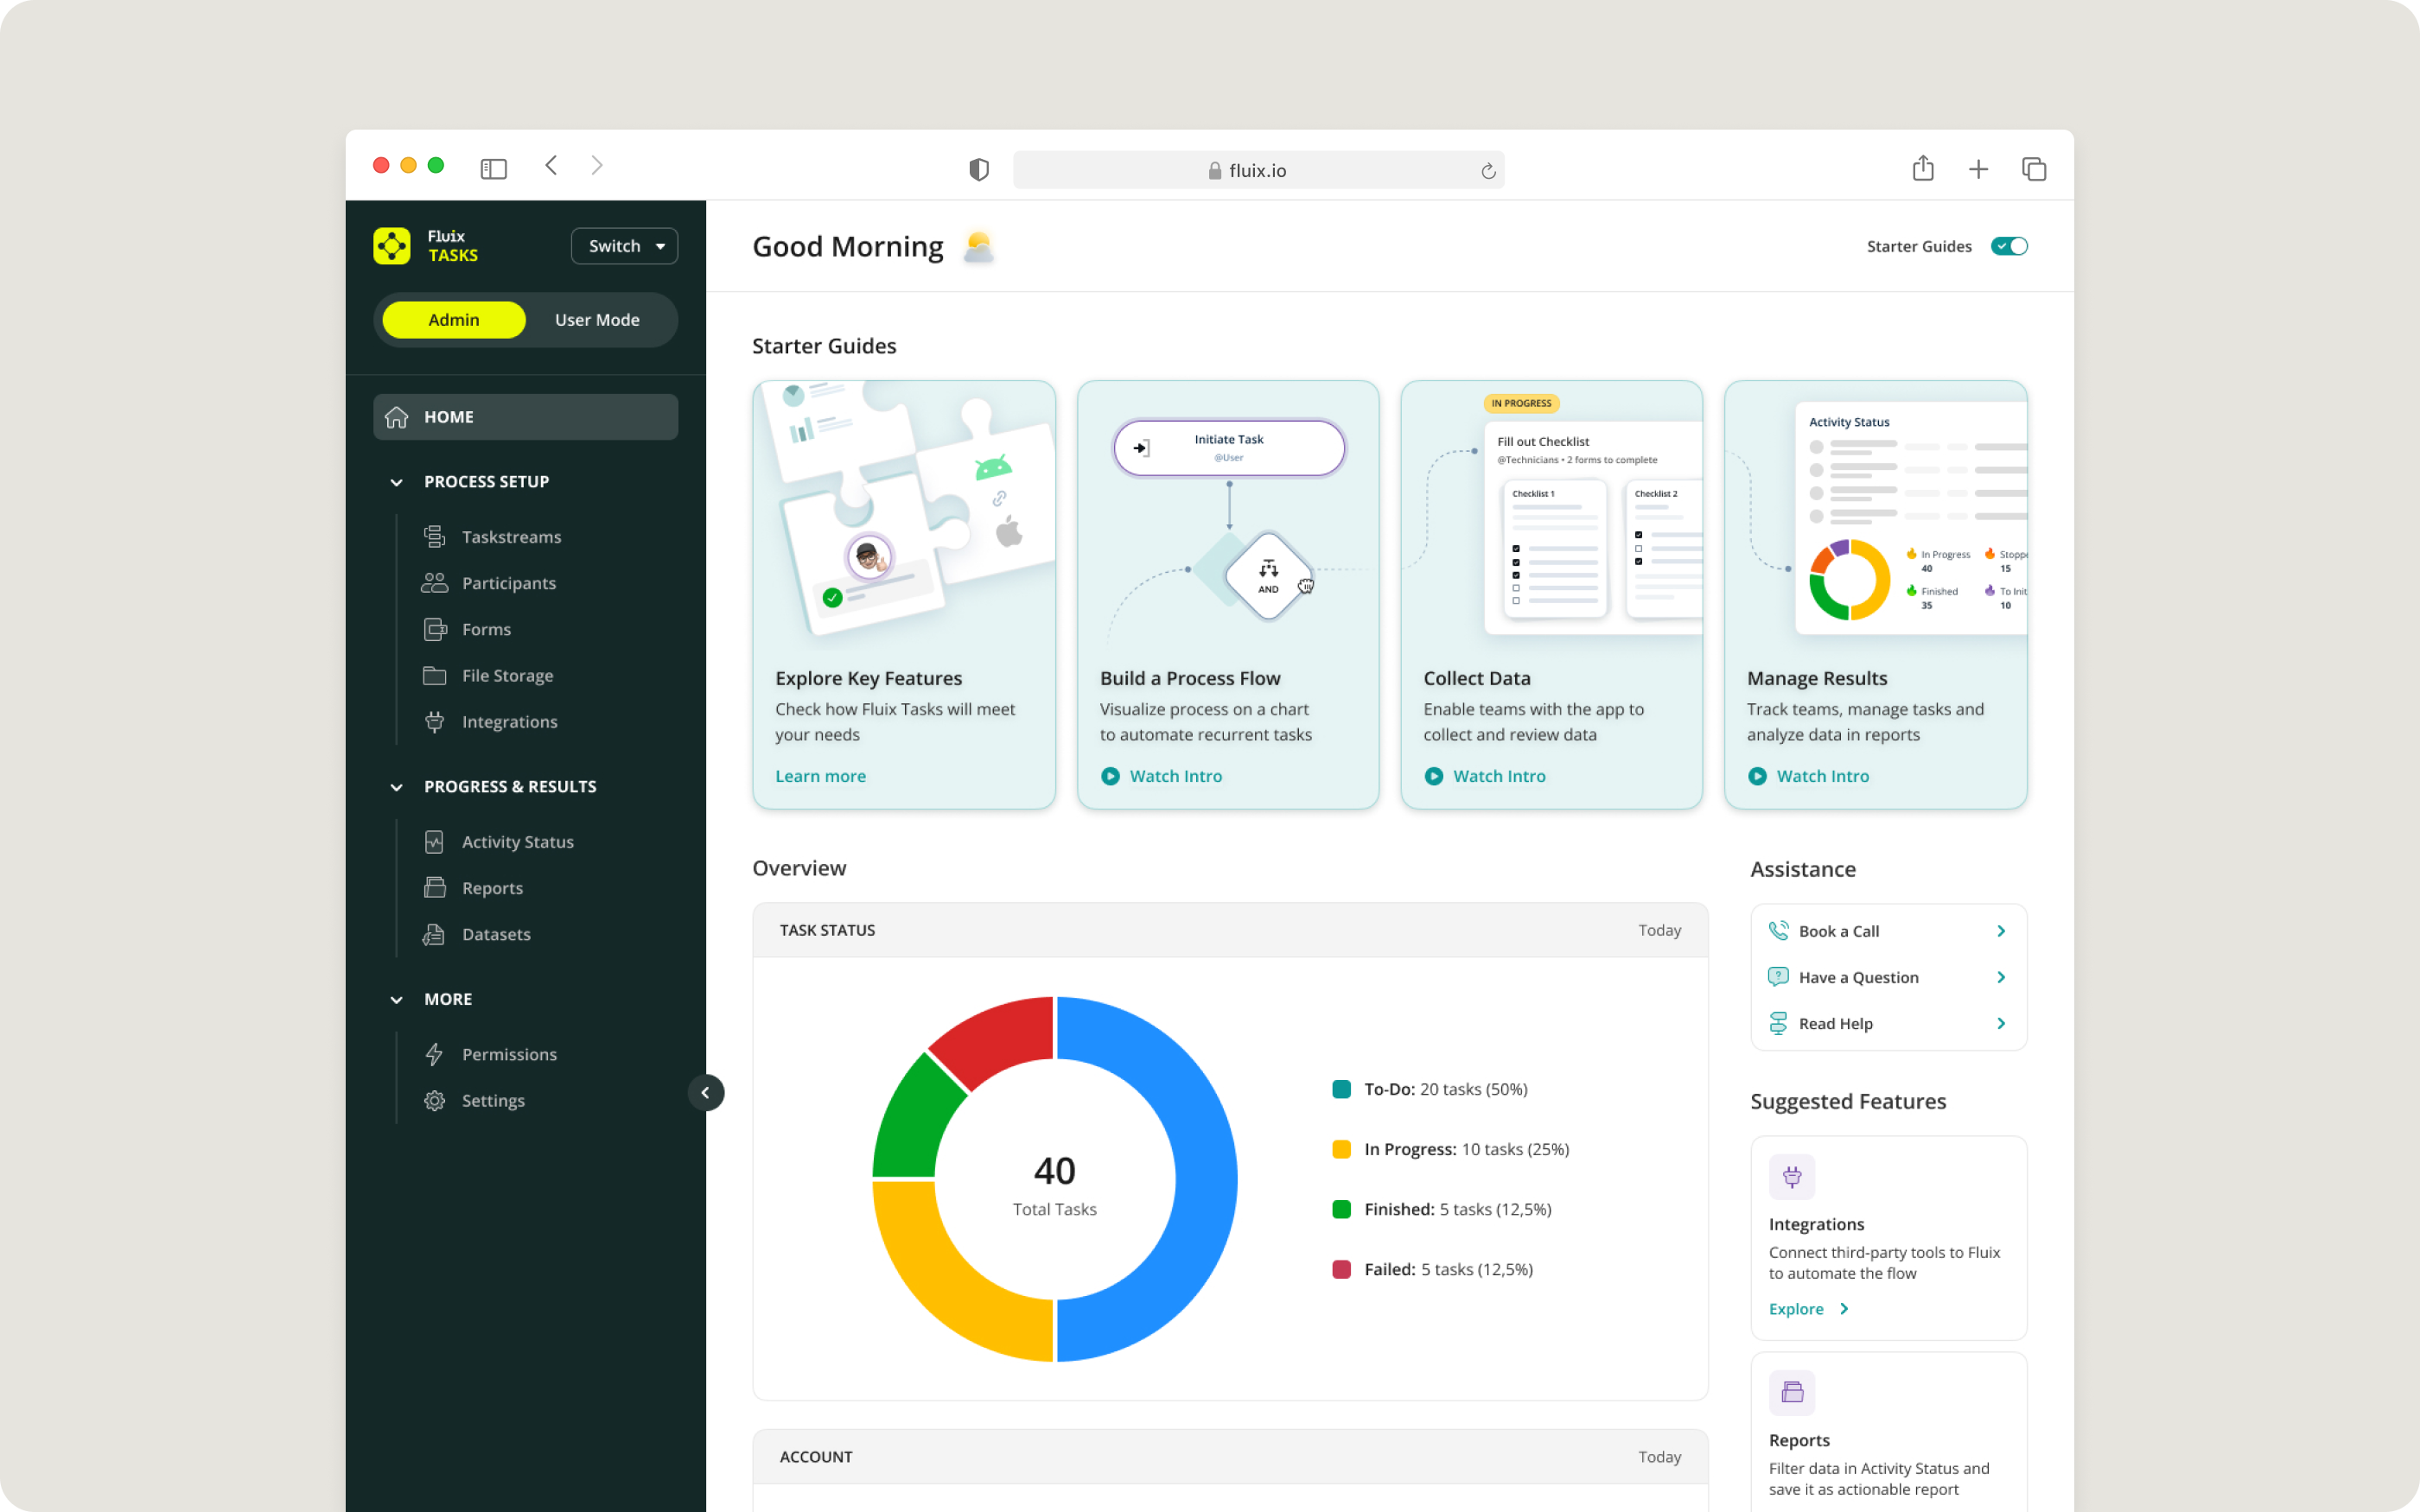Switch to User Mode
This screenshot has height=1512, width=2420.
[x=597, y=320]
